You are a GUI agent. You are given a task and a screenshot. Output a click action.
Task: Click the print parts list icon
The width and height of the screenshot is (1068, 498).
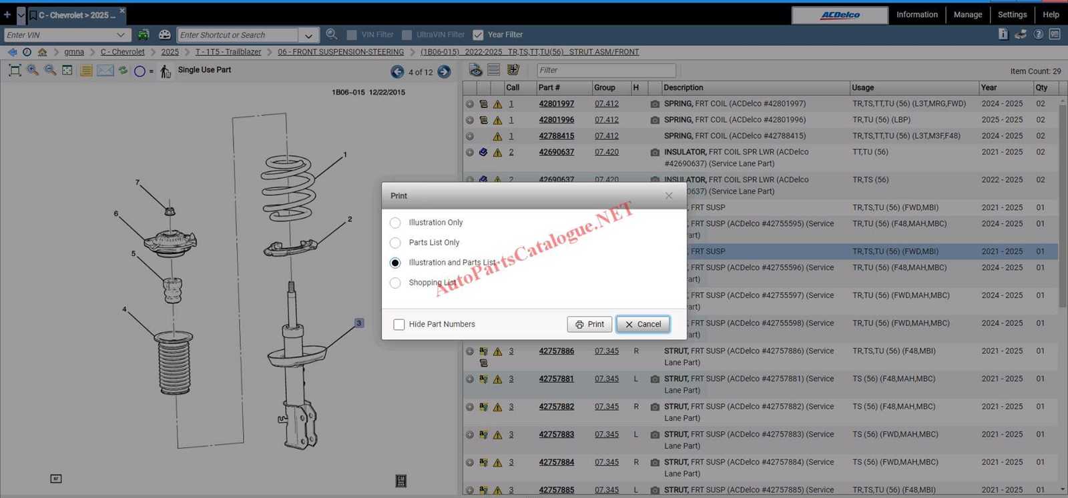point(475,69)
